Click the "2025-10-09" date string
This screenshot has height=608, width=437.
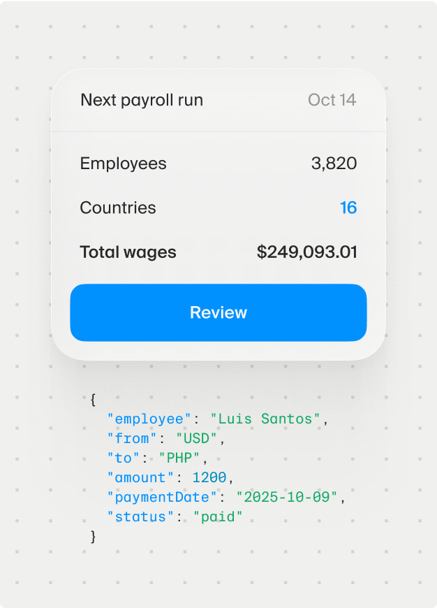click(x=286, y=498)
